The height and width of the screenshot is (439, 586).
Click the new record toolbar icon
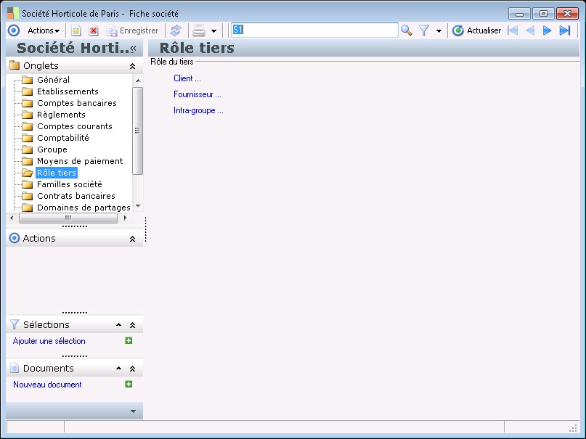(x=76, y=30)
